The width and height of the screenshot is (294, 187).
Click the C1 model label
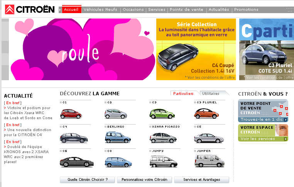click(x=64, y=102)
